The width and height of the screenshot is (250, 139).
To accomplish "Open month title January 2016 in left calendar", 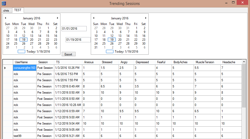I will [31, 18].
